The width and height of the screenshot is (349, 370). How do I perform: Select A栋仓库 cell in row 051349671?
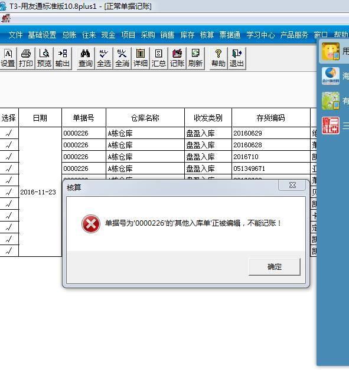click(x=145, y=169)
